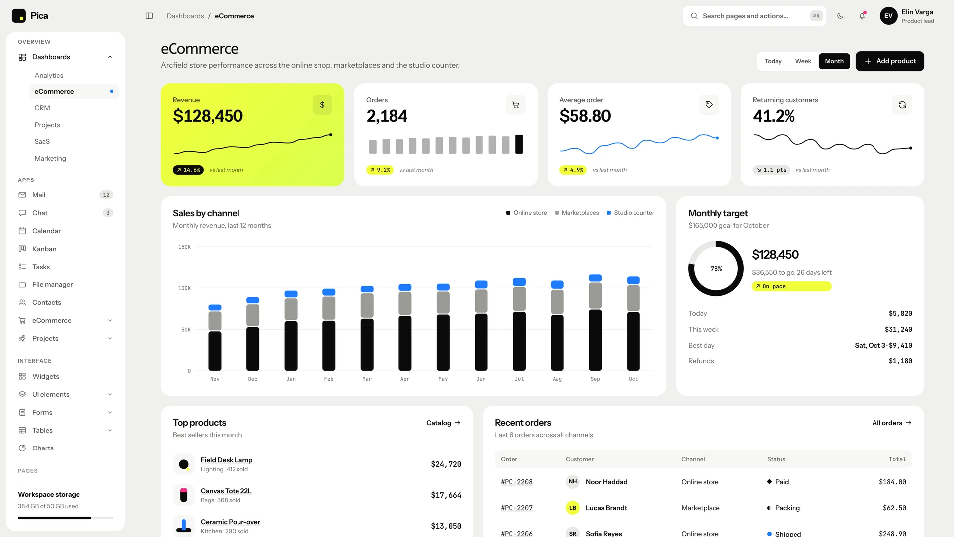Click the Widgets grid icon
Image resolution: width=954 pixels, height=537 pixels.
point(22,376)
